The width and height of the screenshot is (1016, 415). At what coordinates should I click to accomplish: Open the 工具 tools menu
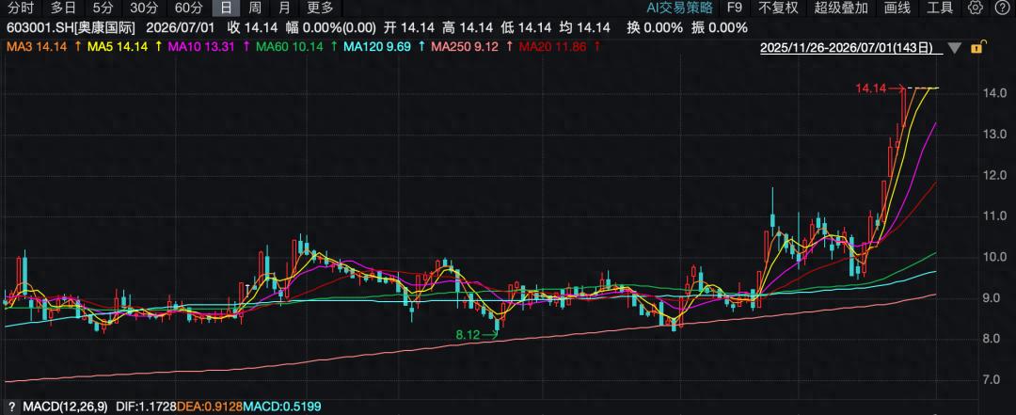click(x=940, y=8)
